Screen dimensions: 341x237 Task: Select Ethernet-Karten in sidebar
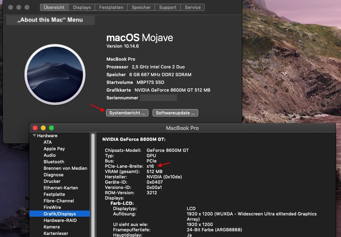[61, 188]
